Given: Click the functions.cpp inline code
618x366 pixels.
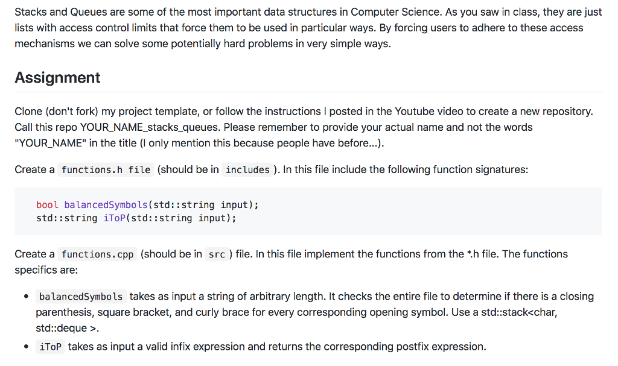Looking at the screenshot, I should click(97, 254).
